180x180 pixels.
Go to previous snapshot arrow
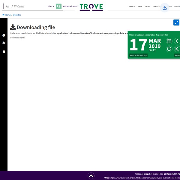177,41
